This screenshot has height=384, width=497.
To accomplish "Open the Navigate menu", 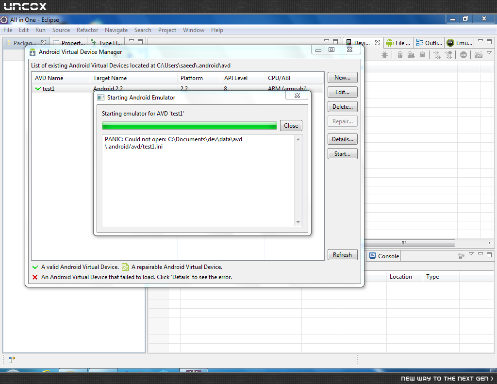I will click(116, 30).
